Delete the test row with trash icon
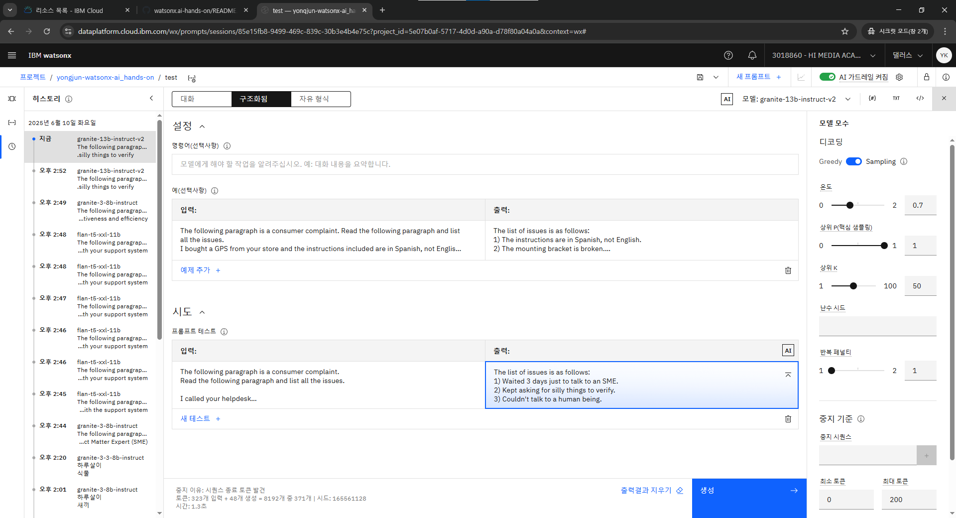Viewport: 956px width, 518px height. 788,419
